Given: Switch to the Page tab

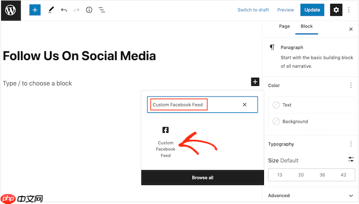Looking at the screenshot, I should coord(285,26).
